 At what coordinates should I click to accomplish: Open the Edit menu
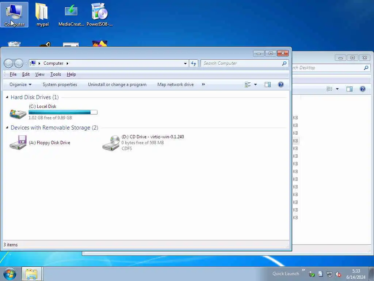pos(26,74)
